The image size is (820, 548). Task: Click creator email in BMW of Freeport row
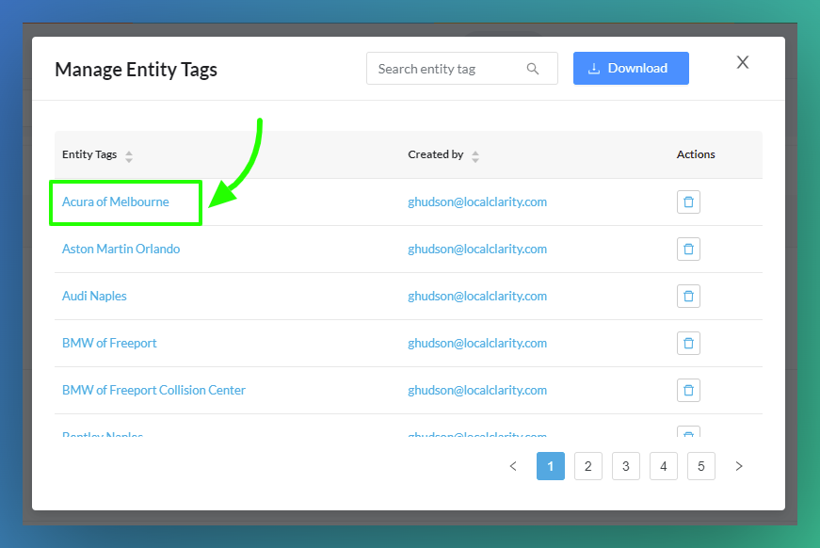477,343
